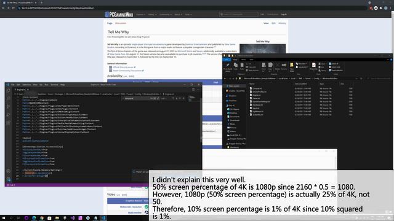
Task: Open Windows Start button
Action: pyautogui.click(x=4, y=218)
